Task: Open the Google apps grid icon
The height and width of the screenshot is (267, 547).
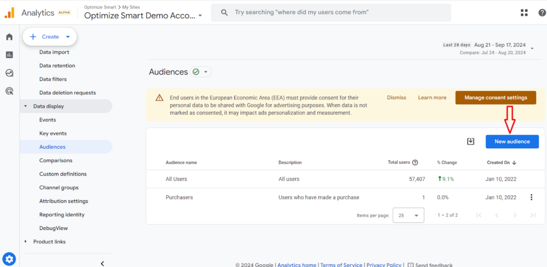Action: coord(524,13)
